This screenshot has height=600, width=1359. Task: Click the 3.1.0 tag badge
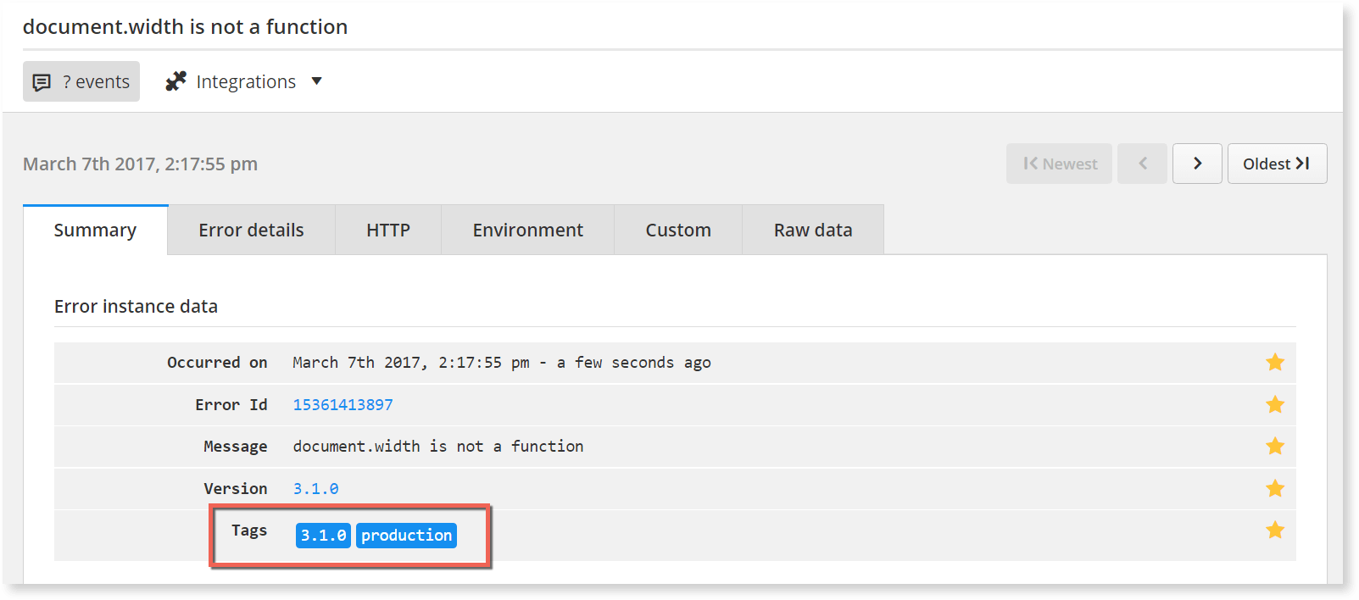click(323, 536)
